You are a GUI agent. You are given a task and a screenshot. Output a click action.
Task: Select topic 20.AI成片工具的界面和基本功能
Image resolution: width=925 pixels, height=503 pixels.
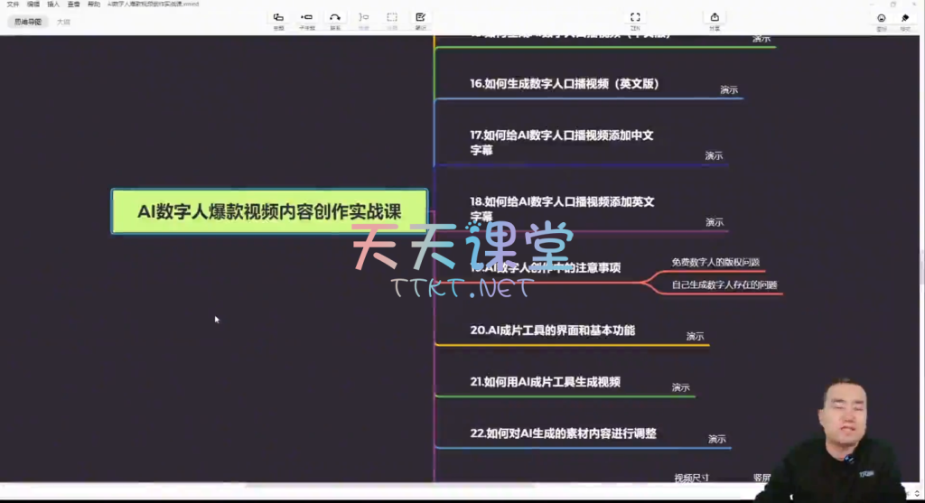coord(552,331)
